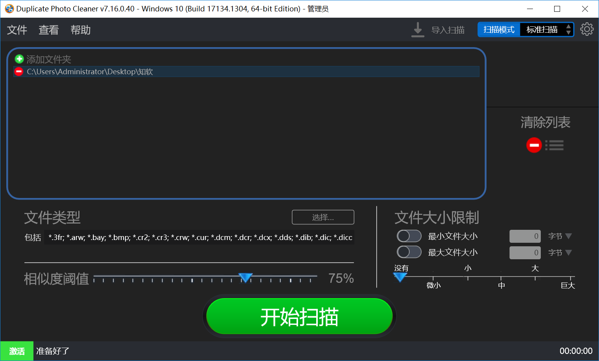Click the green add folder plus icon
This screenshot has height=361, width=599.
click(19, 59)
